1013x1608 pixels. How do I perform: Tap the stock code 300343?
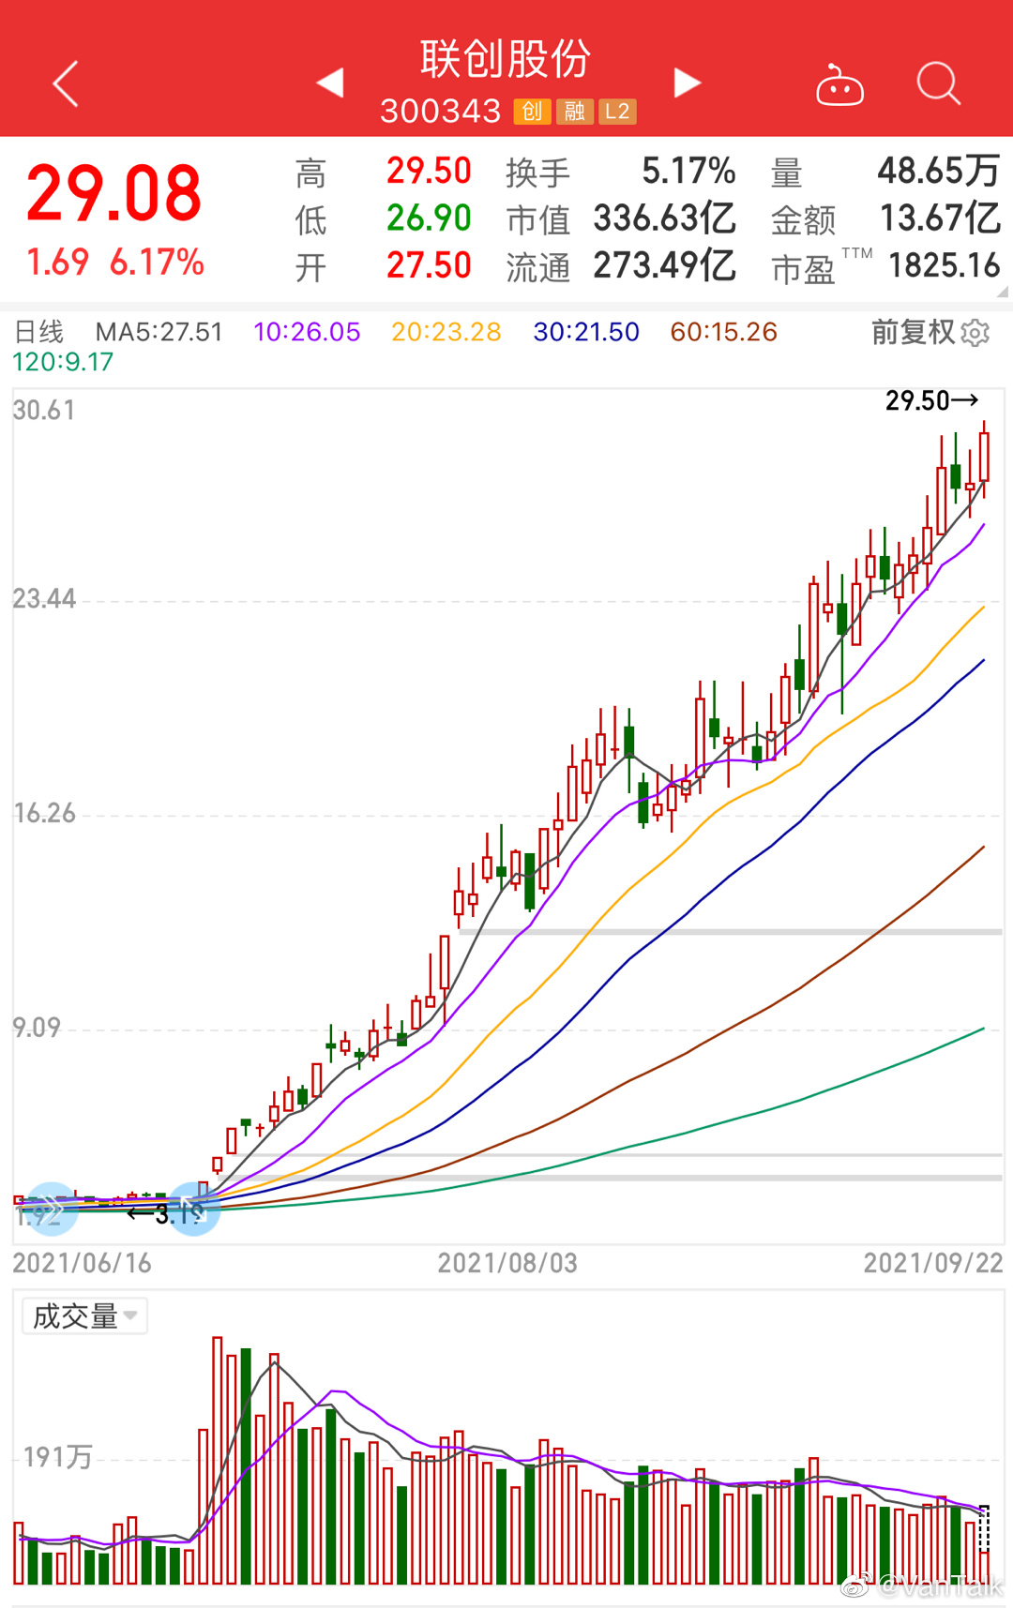[441, 112]
